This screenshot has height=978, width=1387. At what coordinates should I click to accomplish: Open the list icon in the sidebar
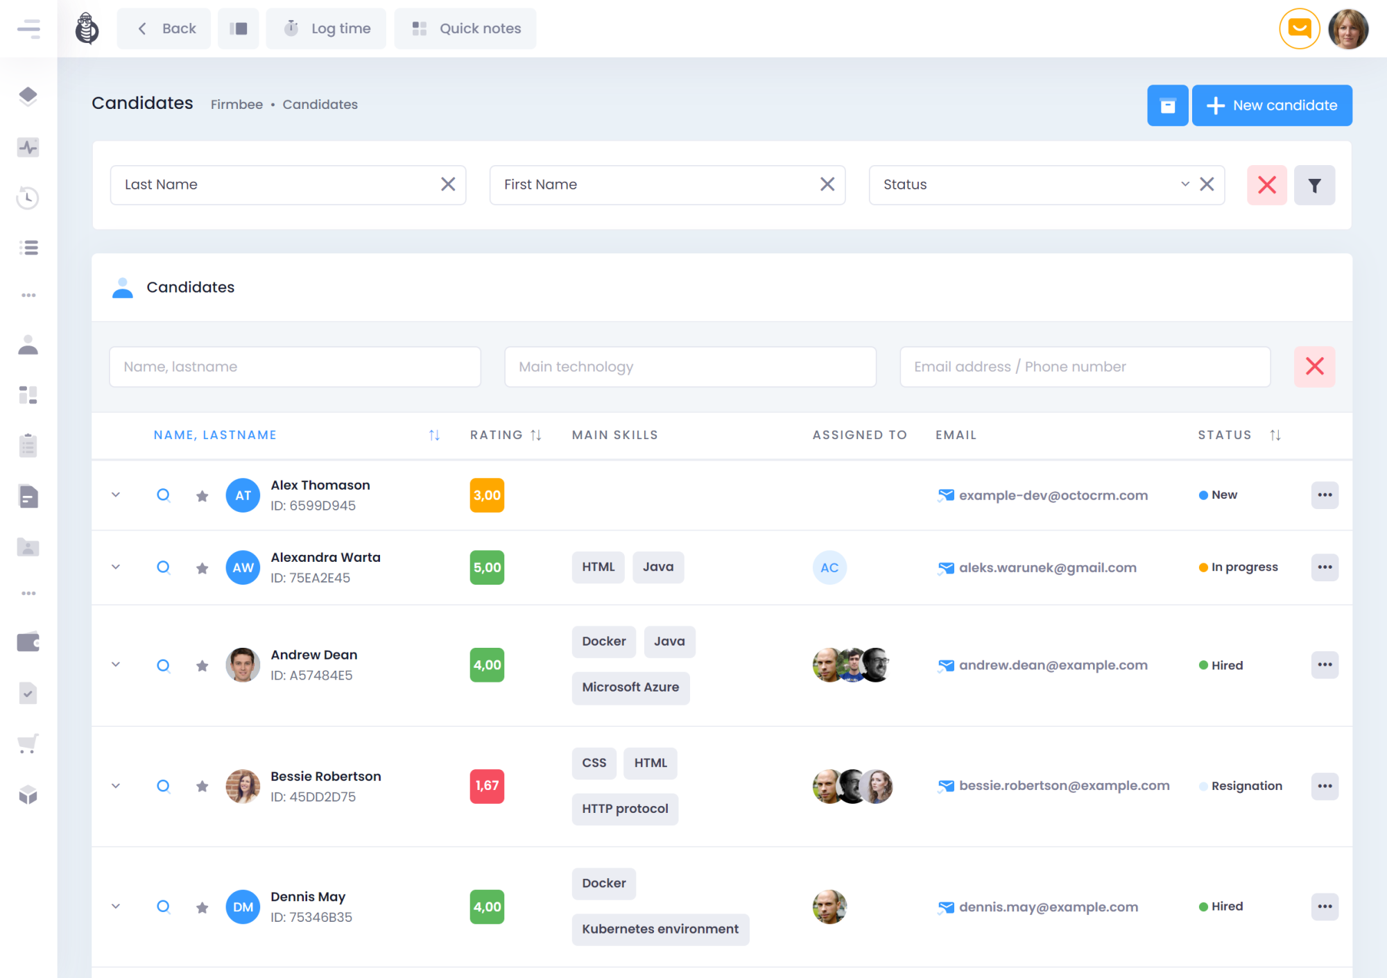(28, 248)
